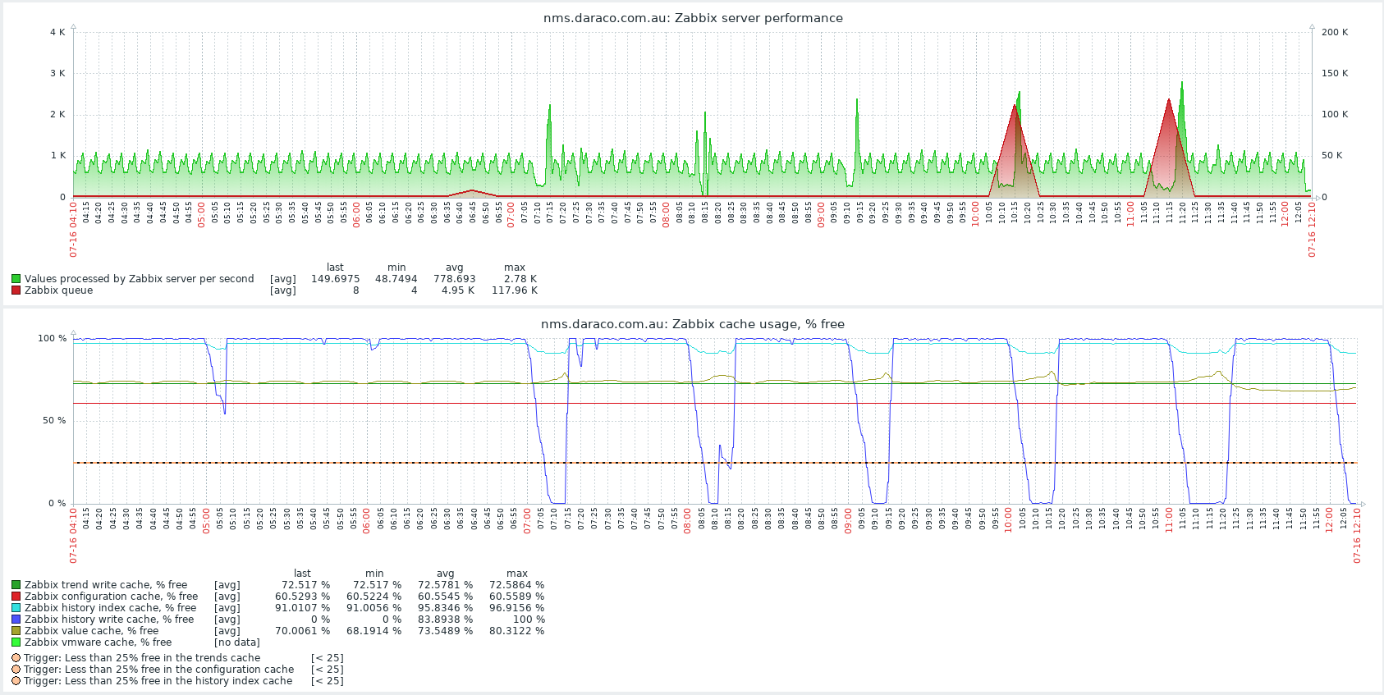Click the configuration cache avg '60.5545 %'

pos(445,597)
